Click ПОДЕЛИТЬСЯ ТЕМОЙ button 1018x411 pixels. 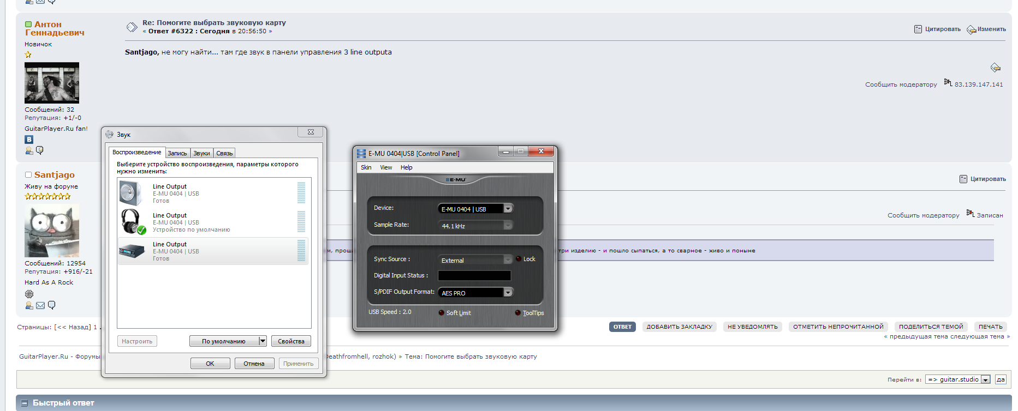931,327
